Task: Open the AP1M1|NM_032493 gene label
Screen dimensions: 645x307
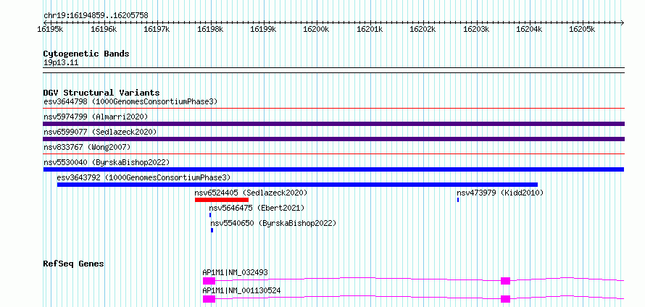Action: pyautogui.click(x=236, y=272)
